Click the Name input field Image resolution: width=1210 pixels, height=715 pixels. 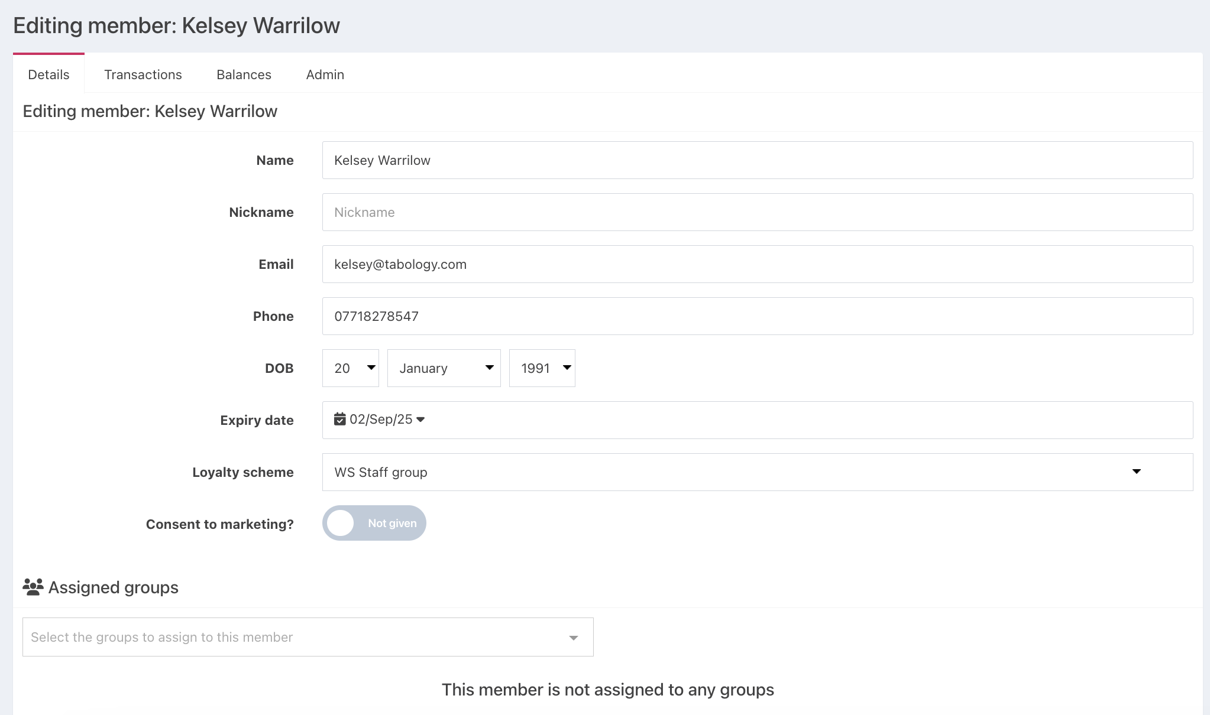758,160
